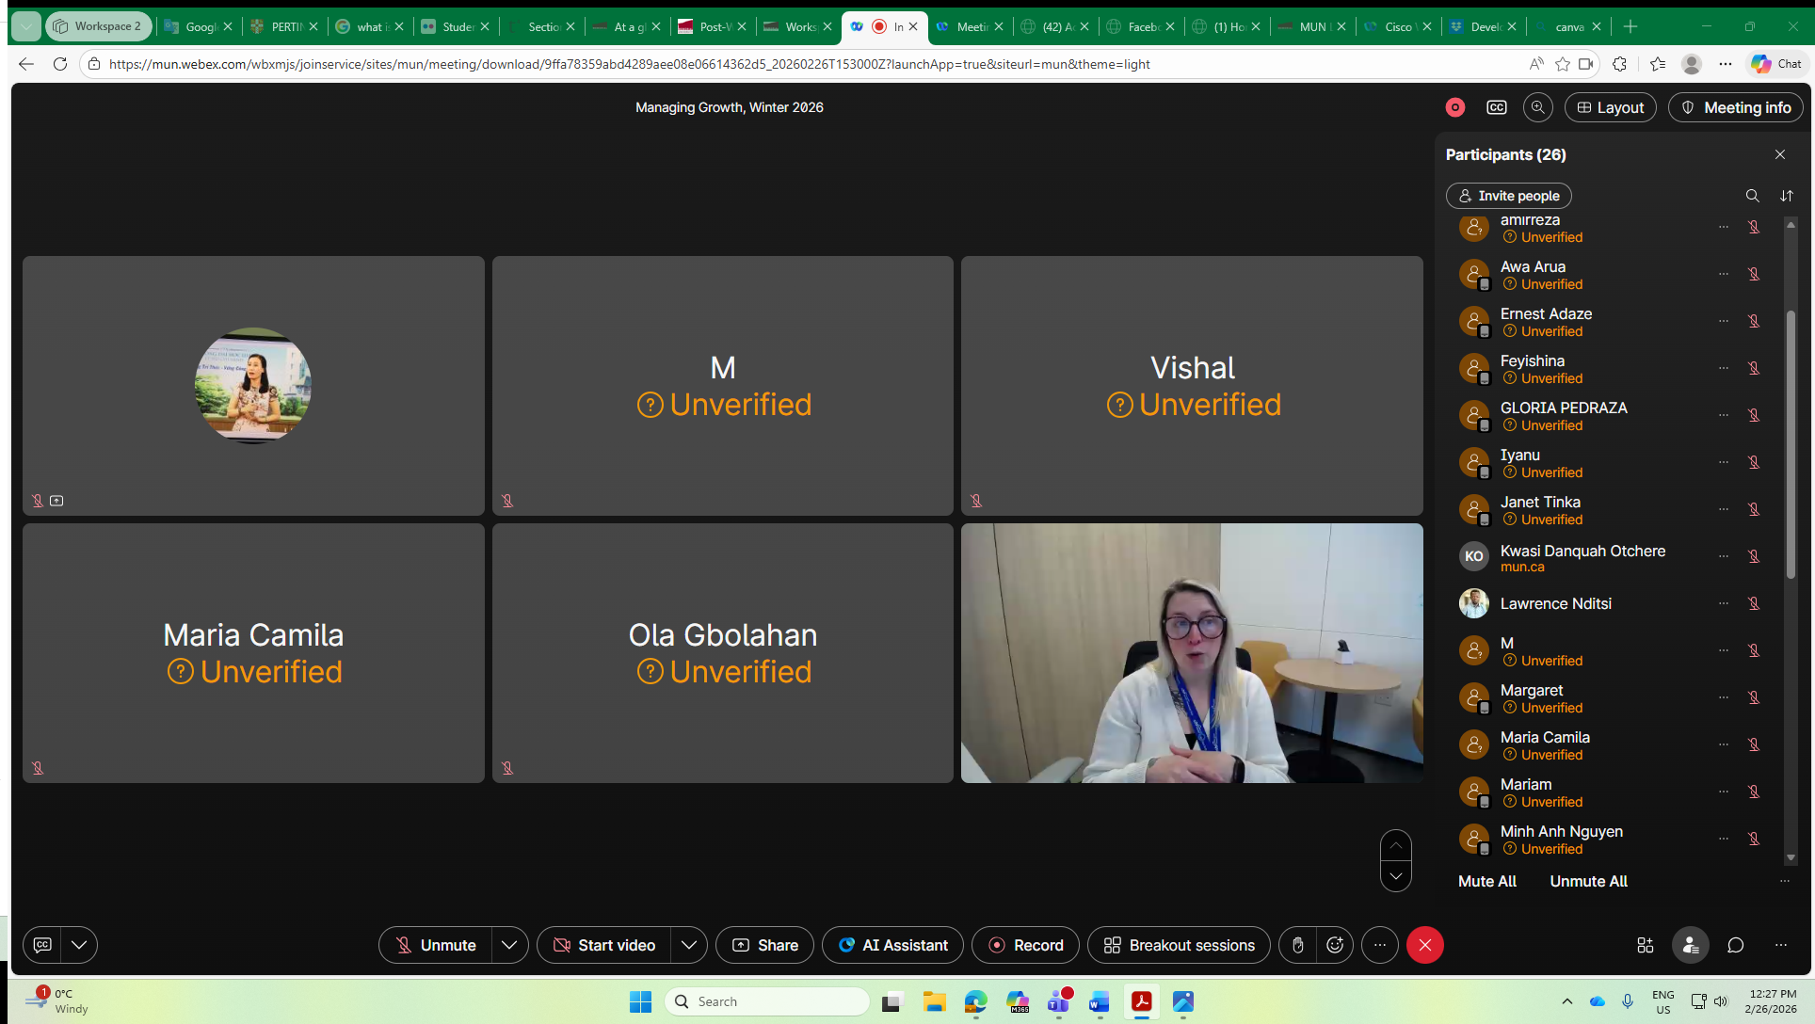The width and height of the screenshot is (1815, 1024).
Task: Click the sort participants icon
Action: click(1786, 196)
